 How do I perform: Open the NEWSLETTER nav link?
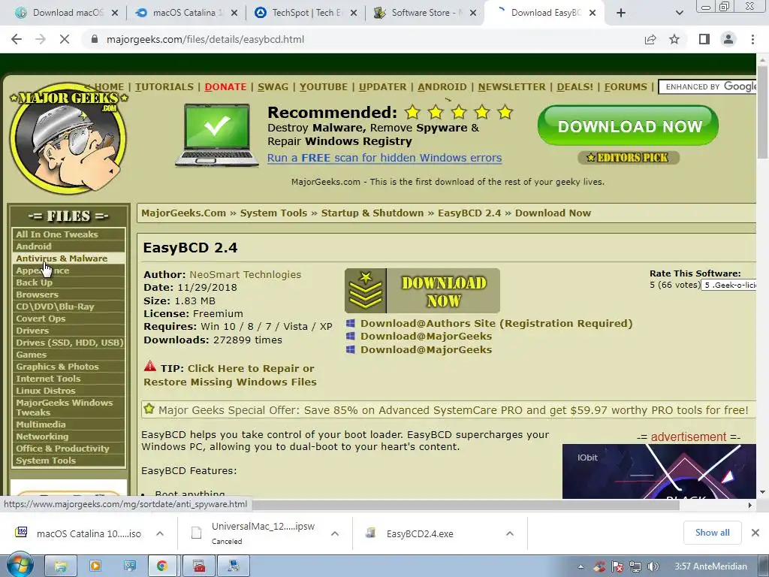click(x=511, y=87)
